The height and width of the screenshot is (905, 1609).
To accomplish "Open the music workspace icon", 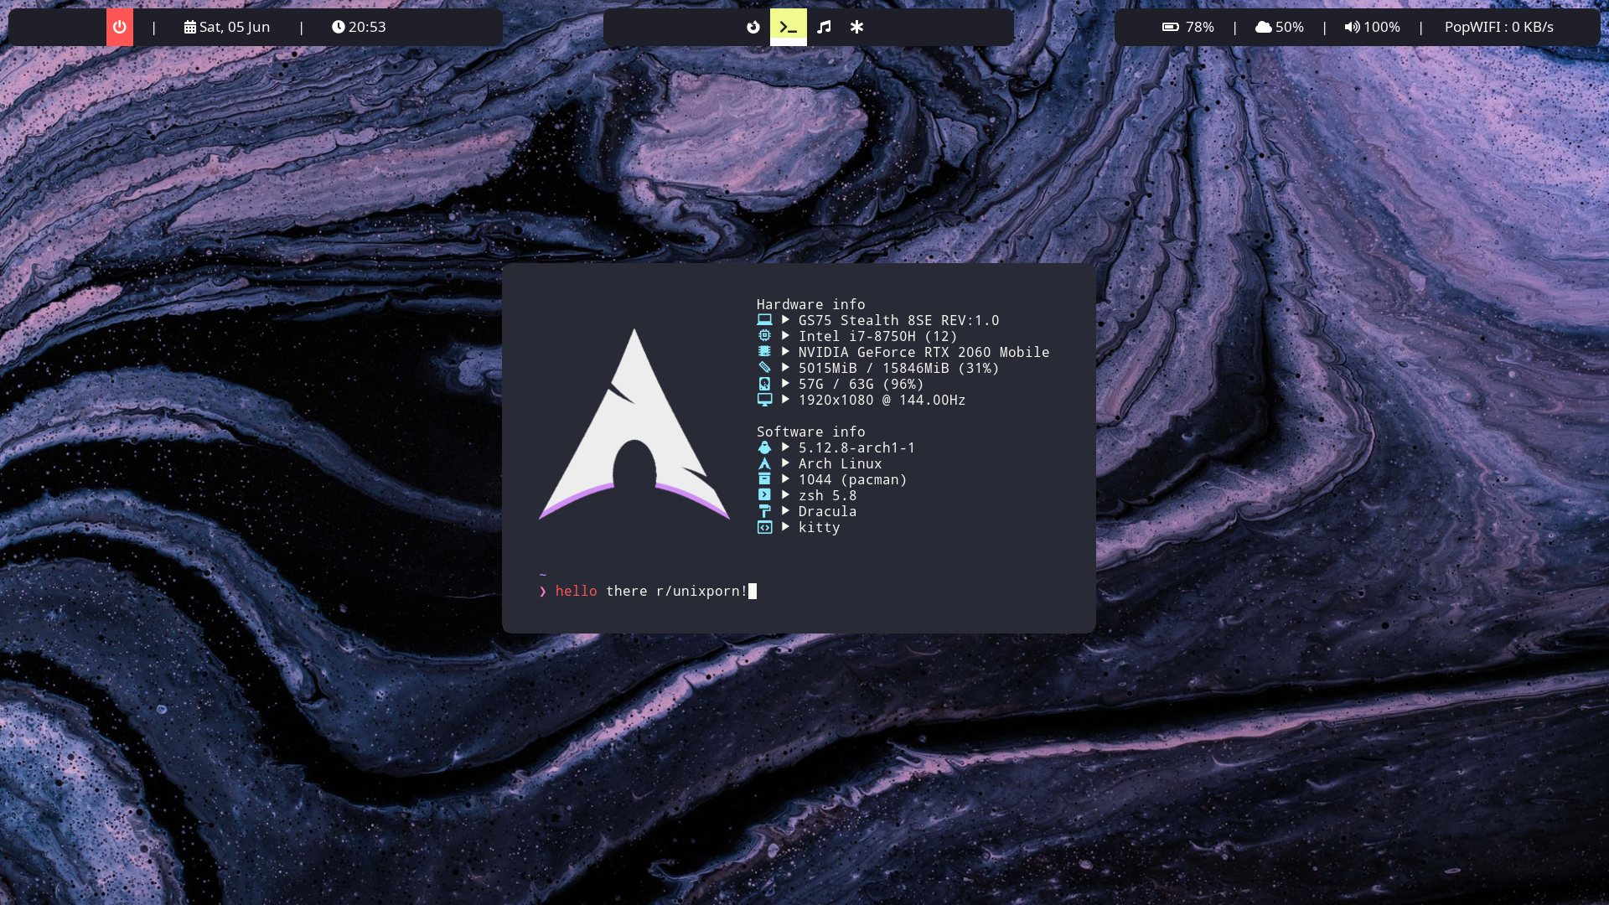I will point(824,27).
